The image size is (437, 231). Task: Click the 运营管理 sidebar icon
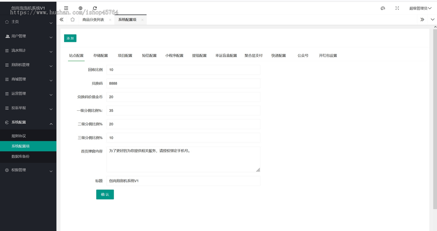(x=7, y=94)
